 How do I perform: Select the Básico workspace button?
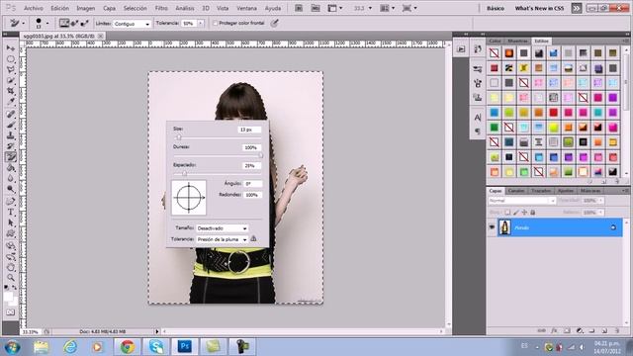[x=496, y=8]
